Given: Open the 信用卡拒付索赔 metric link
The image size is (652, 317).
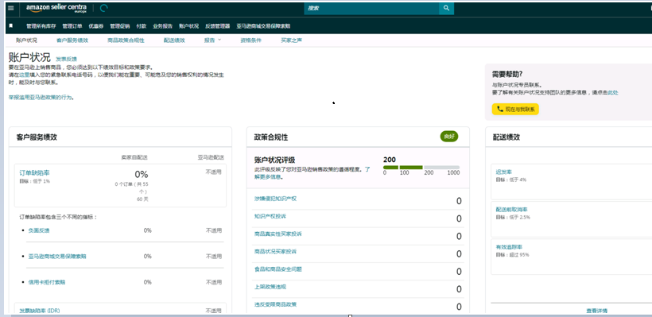Looking at the screenshot, I should 47,282.
